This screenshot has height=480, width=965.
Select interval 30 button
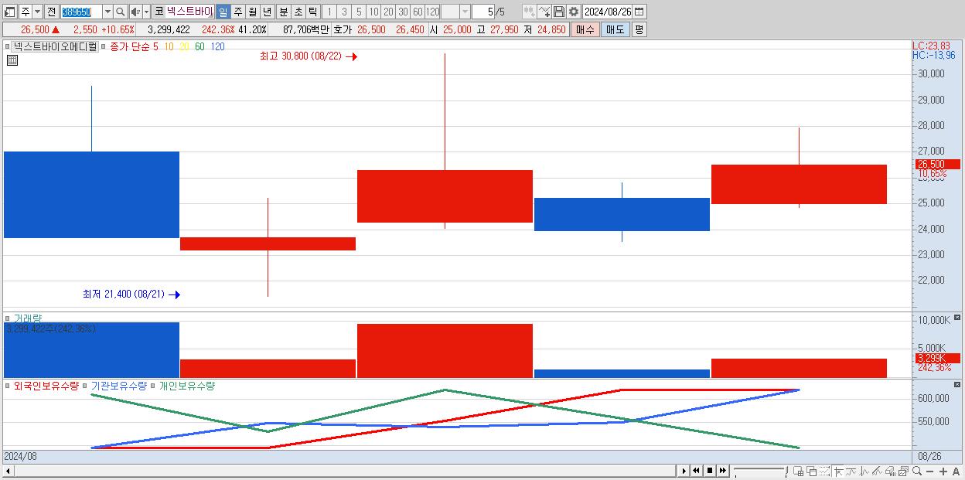[x=403, y=12]
